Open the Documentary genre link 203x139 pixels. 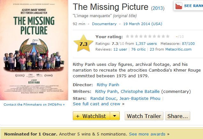(104, 24)
